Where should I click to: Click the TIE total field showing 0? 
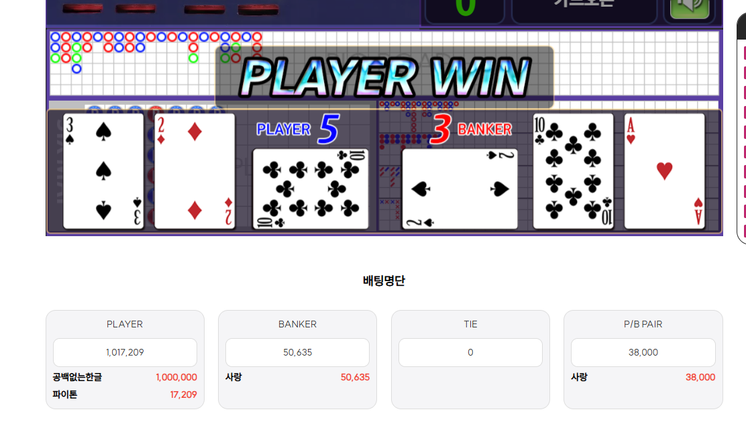pos(470,352)
